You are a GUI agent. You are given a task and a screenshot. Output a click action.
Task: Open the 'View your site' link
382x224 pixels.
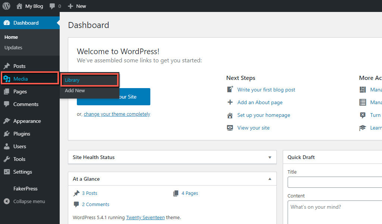tap(254, 128)
